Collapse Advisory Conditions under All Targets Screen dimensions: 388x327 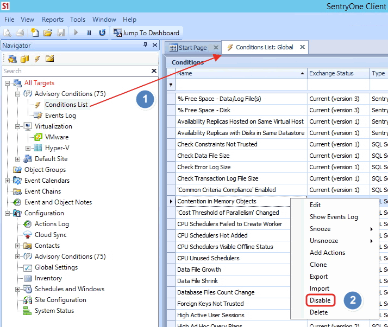[17, 94]
